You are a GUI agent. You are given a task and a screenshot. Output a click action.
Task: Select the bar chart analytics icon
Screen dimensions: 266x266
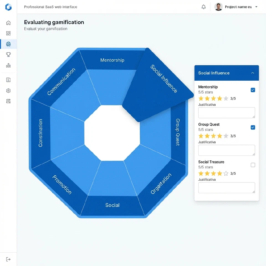point(8,66)
